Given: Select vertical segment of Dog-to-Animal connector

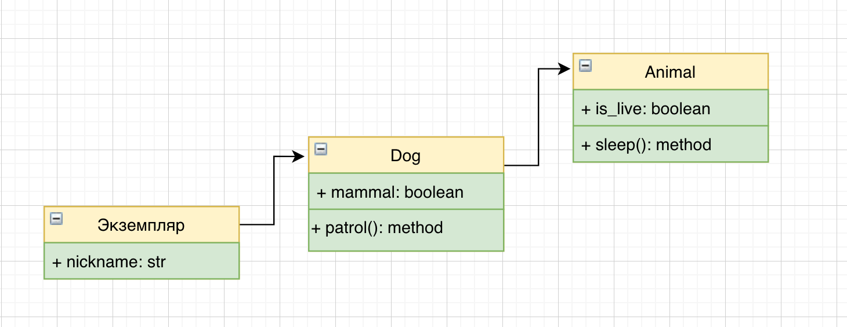Looking at the screenshot, I should 539,117.
